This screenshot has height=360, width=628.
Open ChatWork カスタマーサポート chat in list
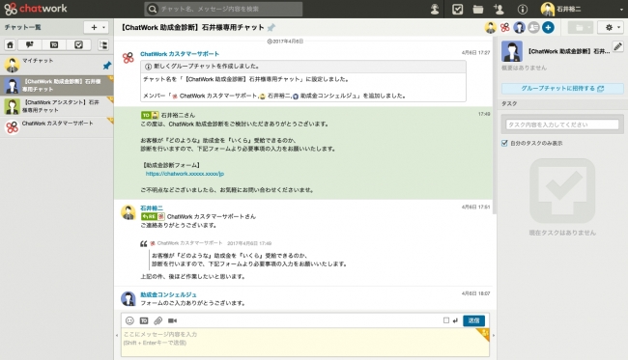(56, 126)
